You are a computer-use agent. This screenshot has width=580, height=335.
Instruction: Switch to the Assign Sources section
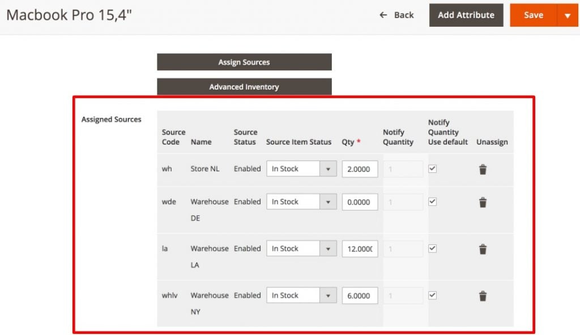[x=244, y=62]
